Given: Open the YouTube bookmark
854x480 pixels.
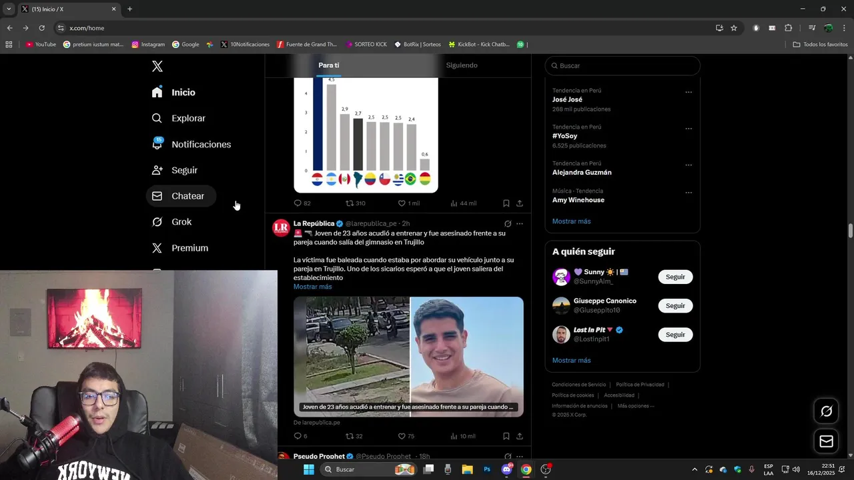Looking at the screenshot, I should coord(41,45).
